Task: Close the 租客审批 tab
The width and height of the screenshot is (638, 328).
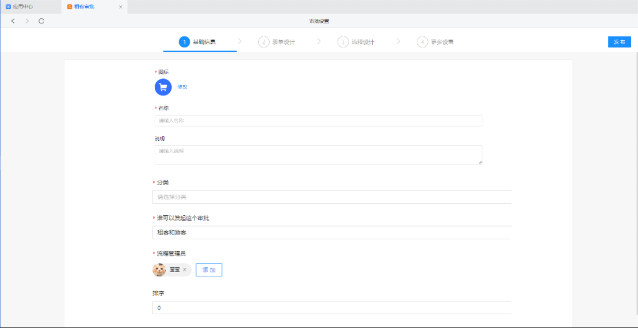Action: coord(120,7)
